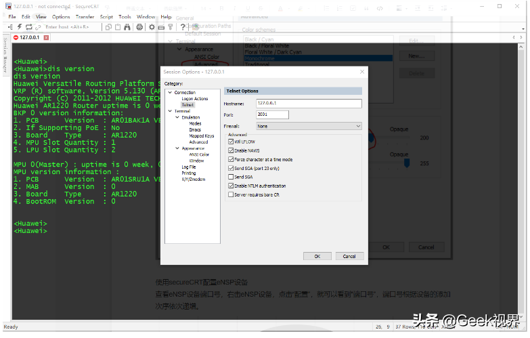Open the Script menu
Screen dimensions: 530x338
tap(106, 16)
